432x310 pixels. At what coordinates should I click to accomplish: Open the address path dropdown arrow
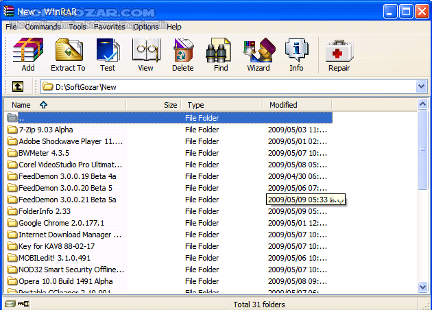coord(421,86)
